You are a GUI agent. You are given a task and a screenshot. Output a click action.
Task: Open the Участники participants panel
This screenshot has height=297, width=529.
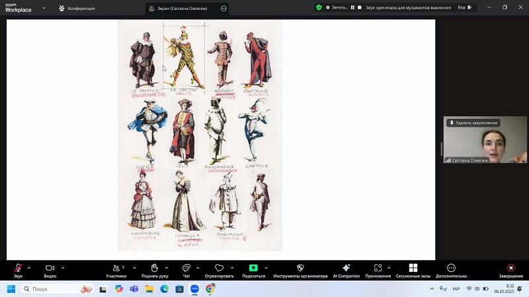[x=116, y=269]
